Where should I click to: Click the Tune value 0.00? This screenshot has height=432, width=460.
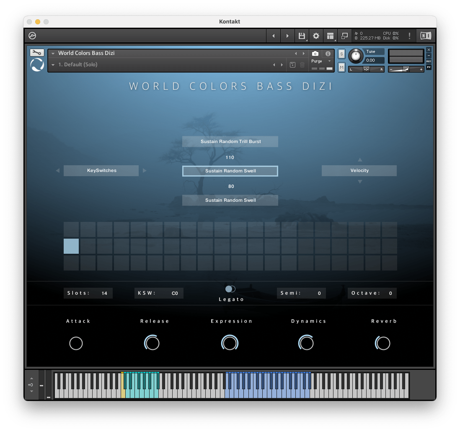click(374, 60)
